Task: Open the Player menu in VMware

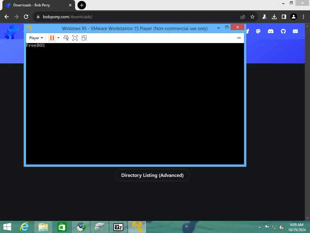Action: click(36, 38)
